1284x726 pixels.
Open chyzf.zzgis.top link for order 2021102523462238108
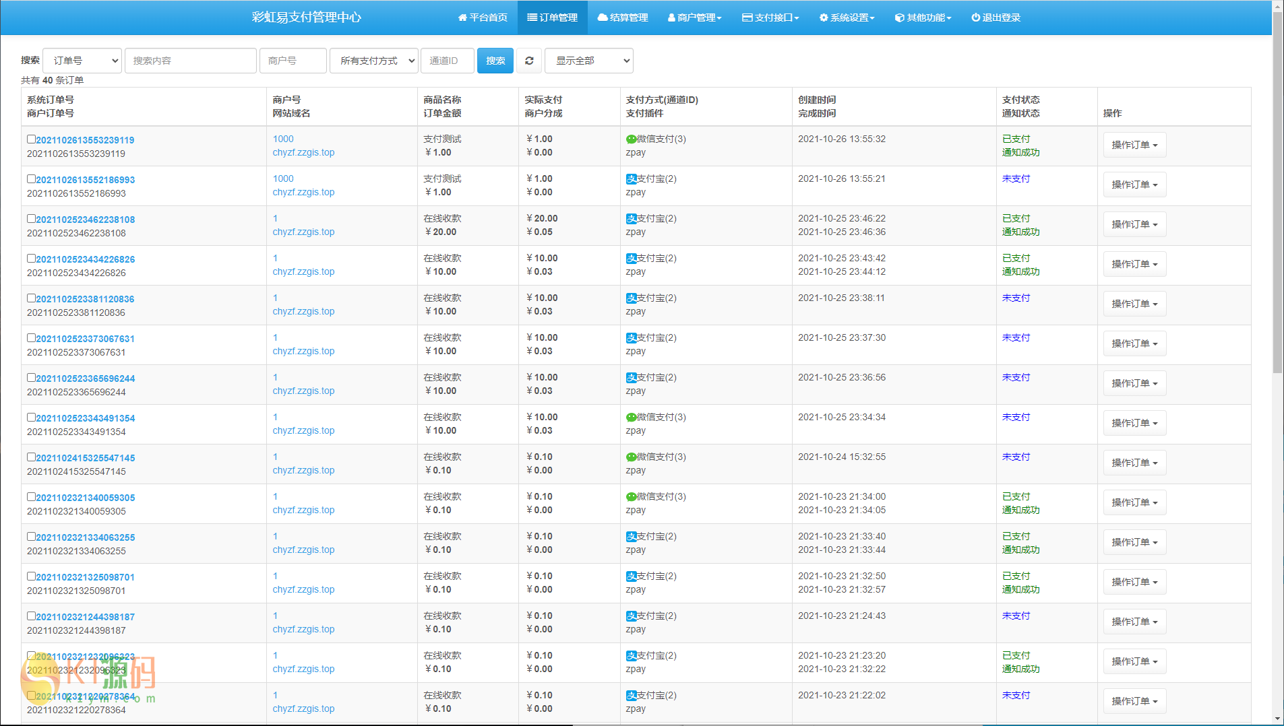coord(303,232)
